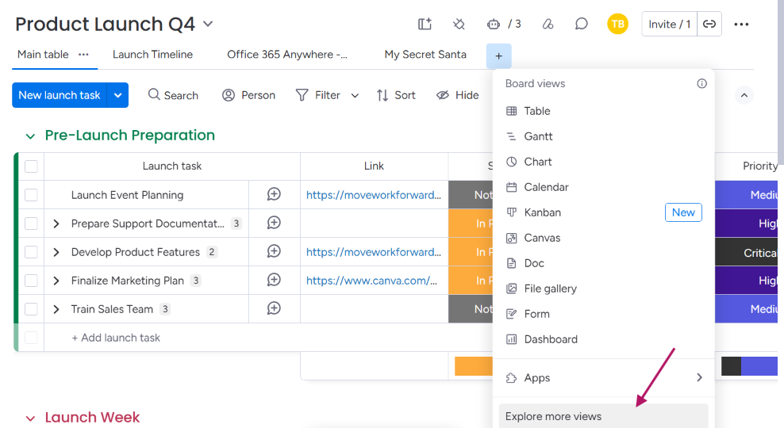The height and width of the screenshot is (428, 784).
Task: Open automations robot icon
Action: click(x=494, y=24)
